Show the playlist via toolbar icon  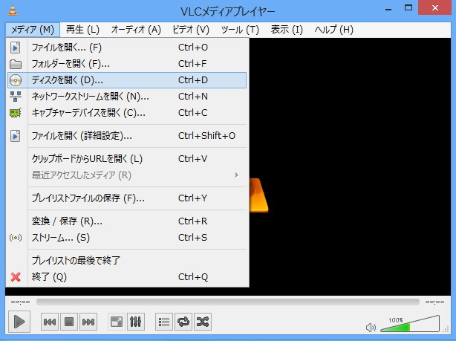164,322
